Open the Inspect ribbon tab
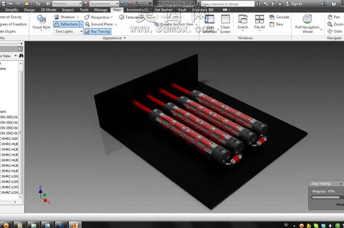 [68, 10]
